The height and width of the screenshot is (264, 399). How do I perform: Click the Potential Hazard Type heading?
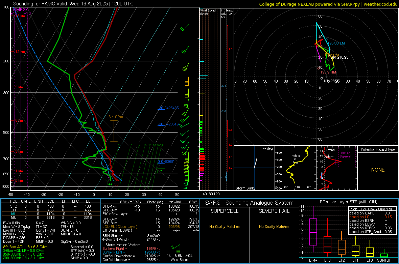point(378,149)
